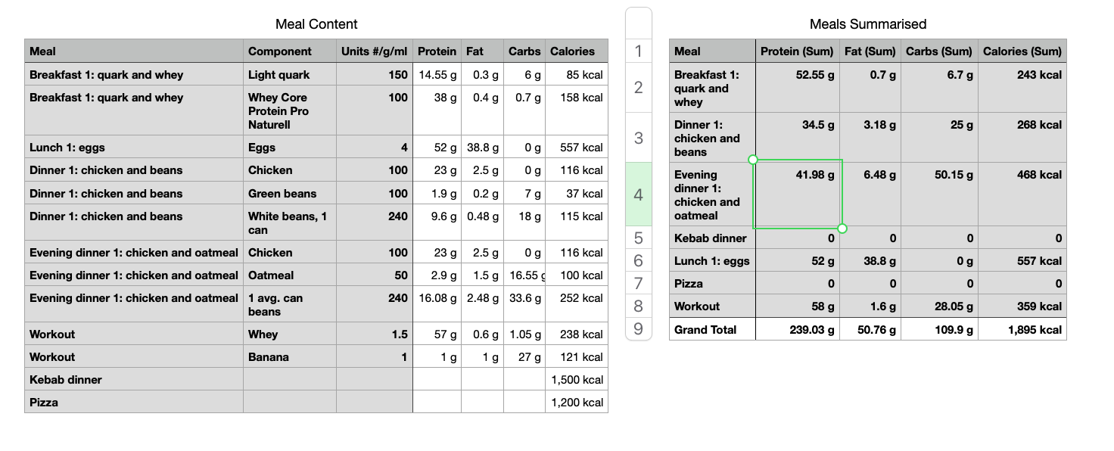1114x451 pixels.
Task: Select the 1,200 kcal Pizza calories cell
Action: pyautogui.click(x=576, y=403)
